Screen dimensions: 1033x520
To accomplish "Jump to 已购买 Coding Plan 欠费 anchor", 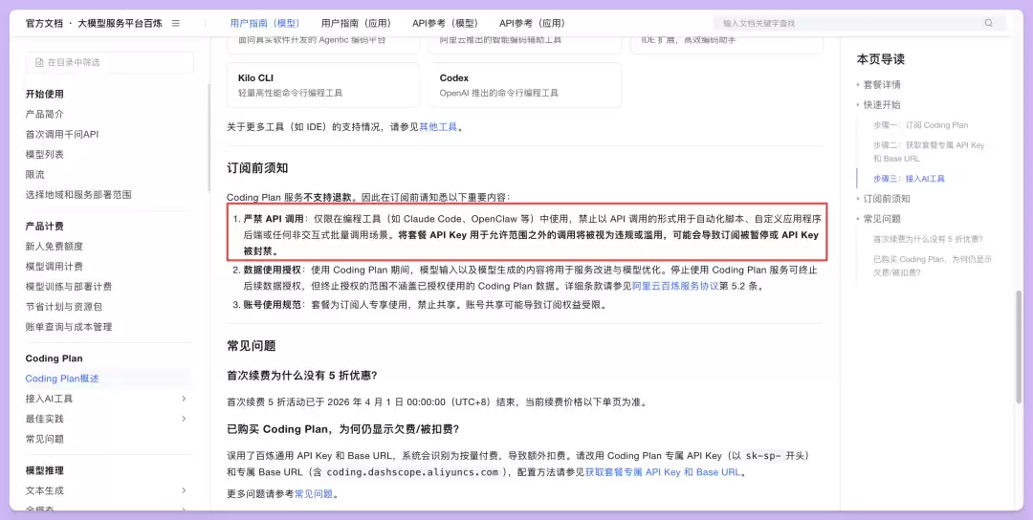I will coord(933,266).
